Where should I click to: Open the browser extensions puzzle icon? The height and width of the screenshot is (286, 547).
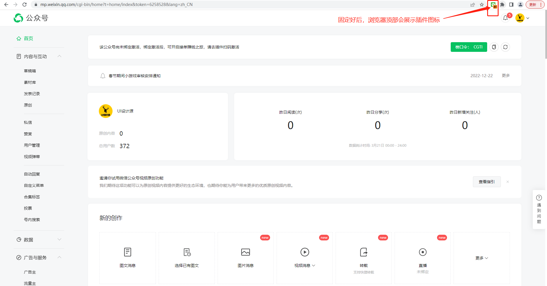[502, 5]
